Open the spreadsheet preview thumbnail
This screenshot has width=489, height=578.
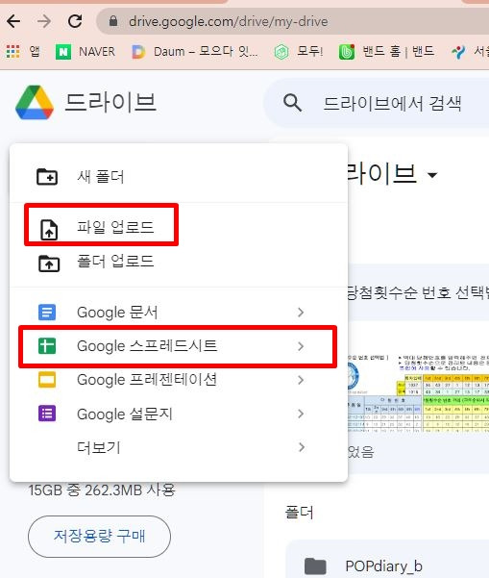click(x=418, y=391)
